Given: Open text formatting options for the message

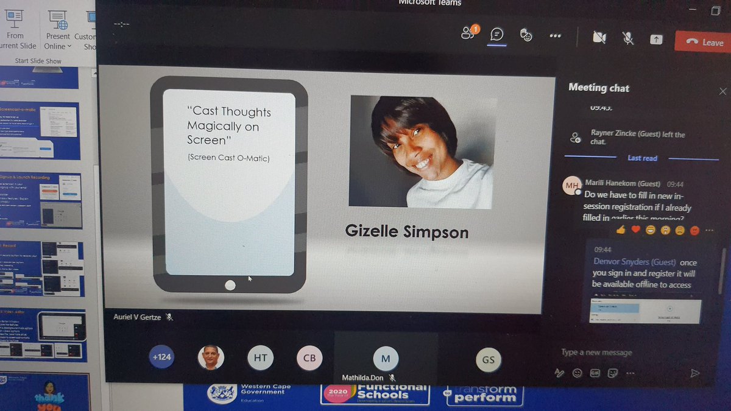Looking at the screenshot, I should [560, 373].
